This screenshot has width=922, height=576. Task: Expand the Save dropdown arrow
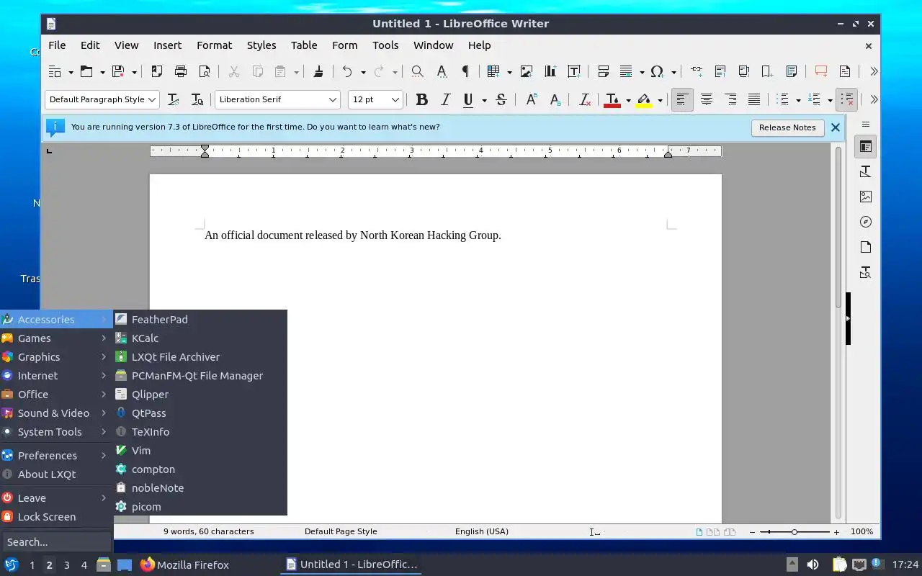(x=134, y=72)
